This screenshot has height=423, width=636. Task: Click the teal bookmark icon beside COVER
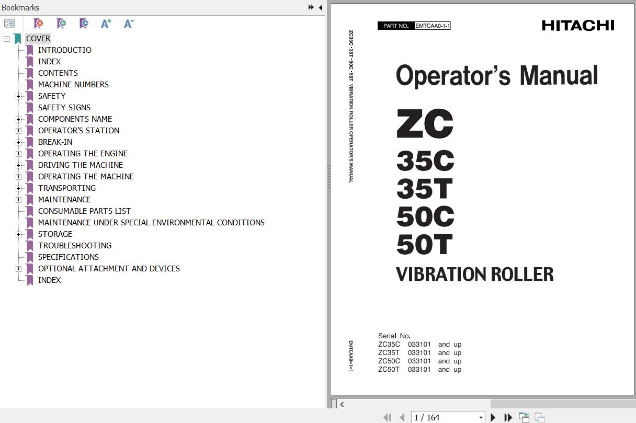pyautogui.click(x=18, y=39)
